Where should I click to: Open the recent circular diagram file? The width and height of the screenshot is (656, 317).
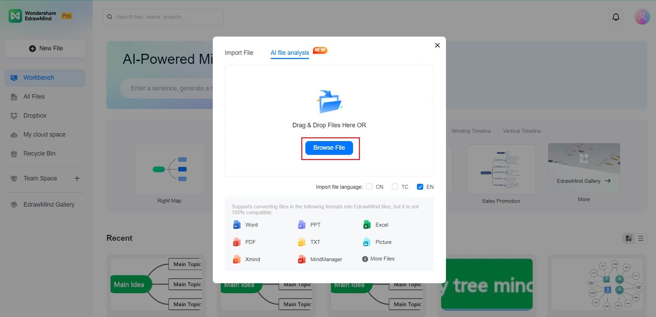tap(597, 284)
